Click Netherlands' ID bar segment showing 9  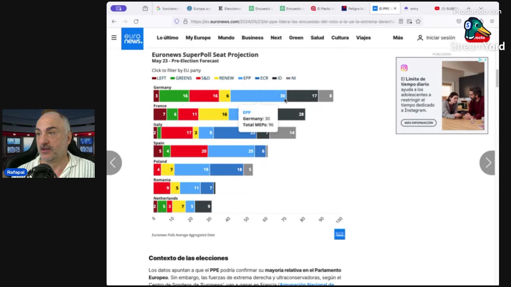(x=203, y=206)
